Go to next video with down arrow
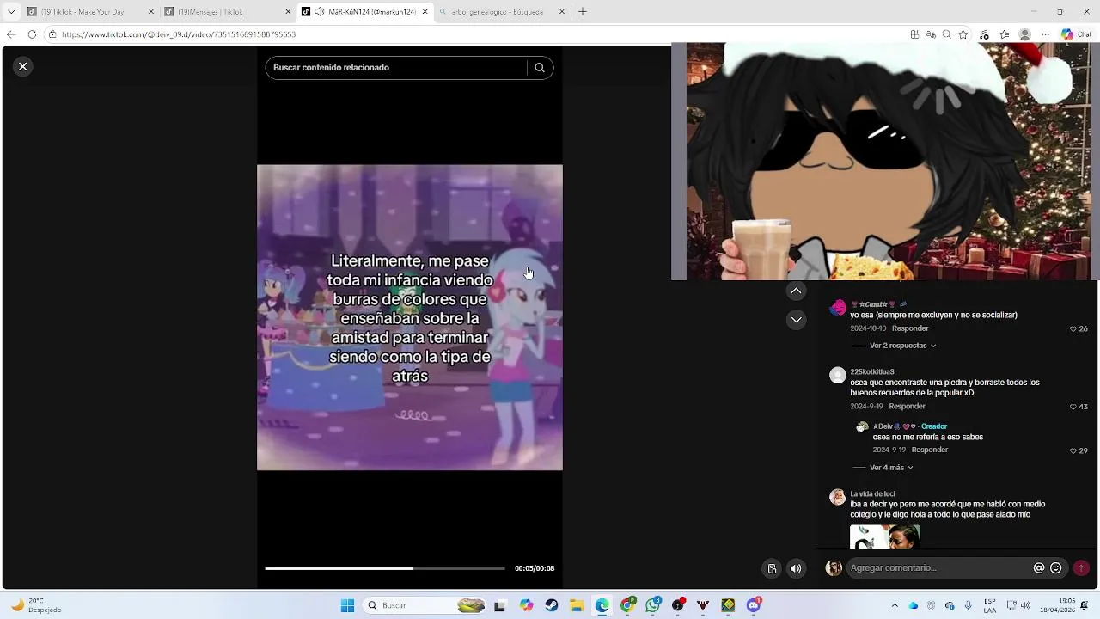1100x619 pixels. click(x=797, y=320)
